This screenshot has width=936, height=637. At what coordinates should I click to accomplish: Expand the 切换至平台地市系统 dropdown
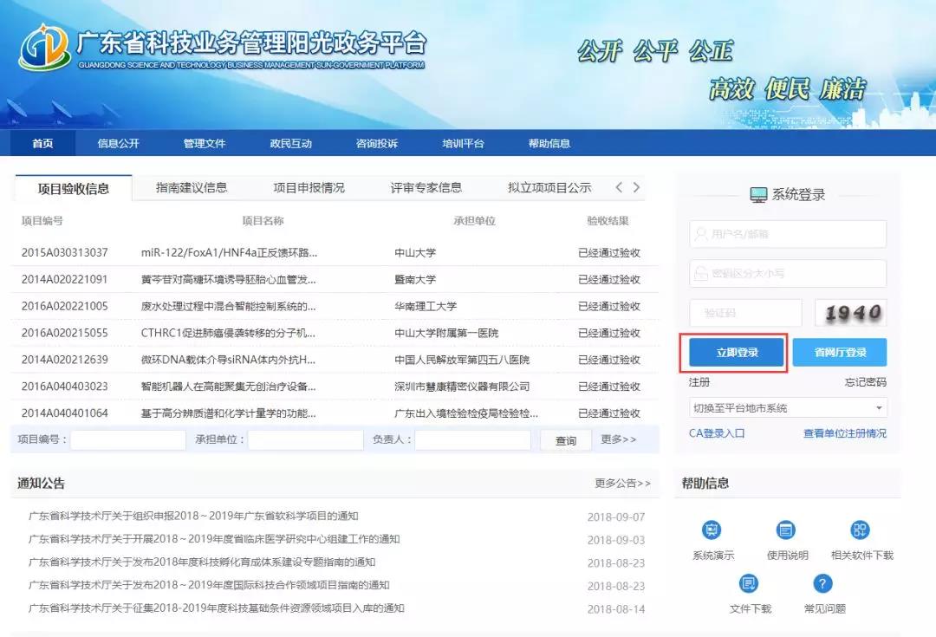787,408
